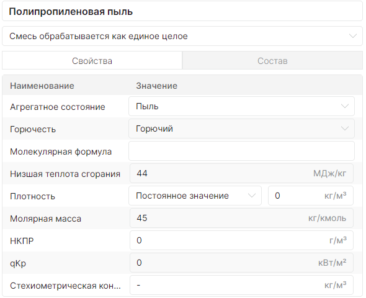Click the 'НКПР' row label
Screen dimensions: 366x298
22,241
